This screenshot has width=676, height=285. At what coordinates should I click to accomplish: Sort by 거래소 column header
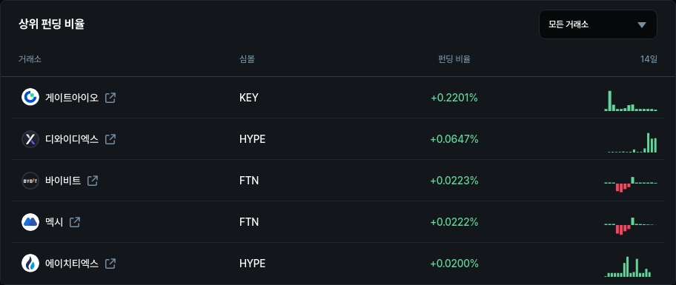tap(30, 59)
